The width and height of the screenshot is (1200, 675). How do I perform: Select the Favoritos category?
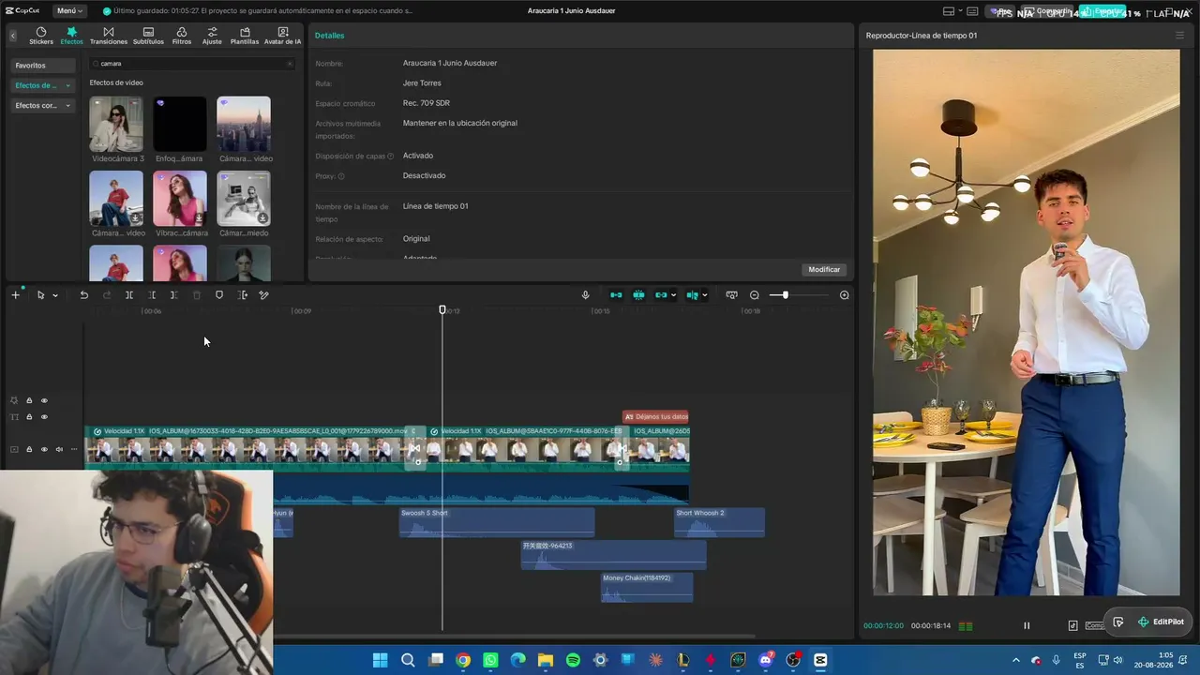pos(42,66)
